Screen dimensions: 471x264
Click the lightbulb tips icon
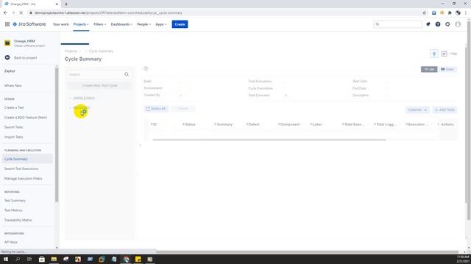coord(434,54)
